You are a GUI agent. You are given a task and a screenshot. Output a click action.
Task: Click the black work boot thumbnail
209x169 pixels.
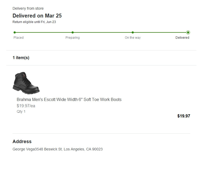[26, 83]
